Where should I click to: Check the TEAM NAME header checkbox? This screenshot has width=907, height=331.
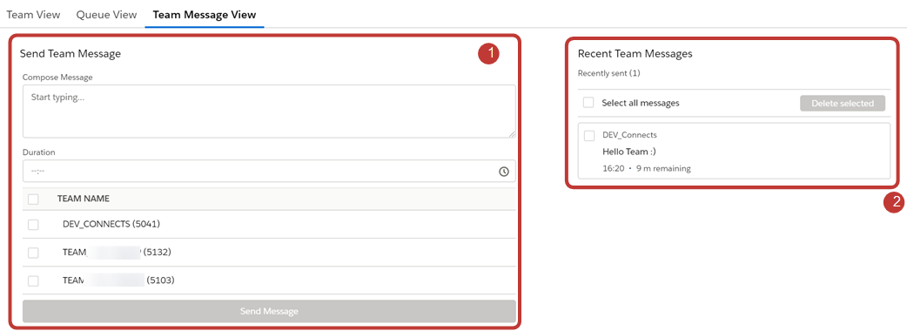pos(34,199)
